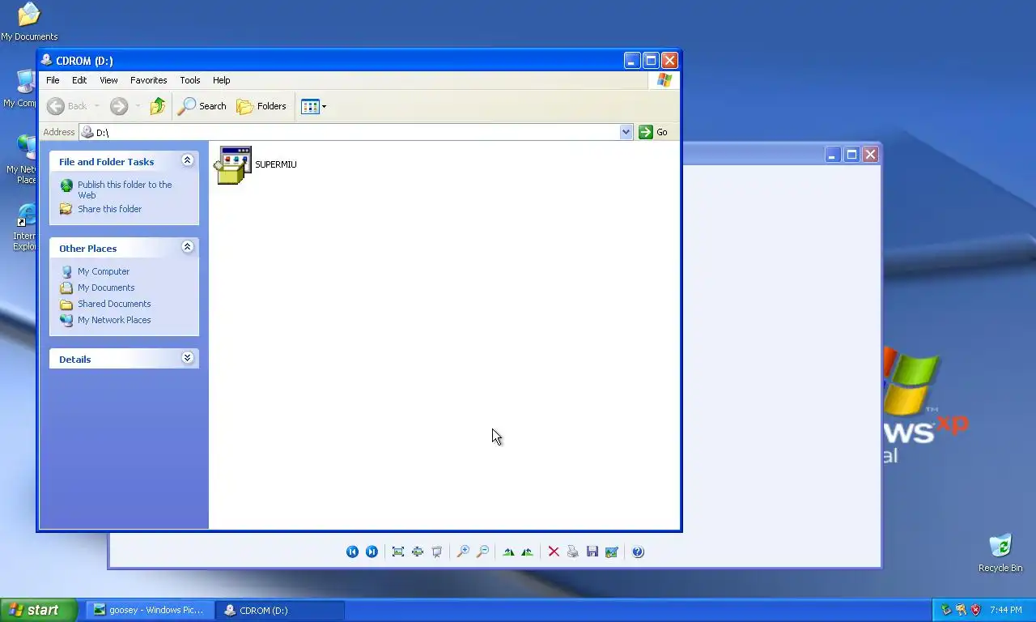
Task: Open the Search pane
Action: click(202, 106)
